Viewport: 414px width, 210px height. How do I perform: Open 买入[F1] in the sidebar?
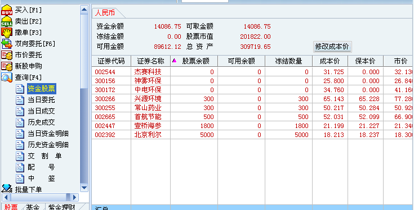[x=28, y=10]
